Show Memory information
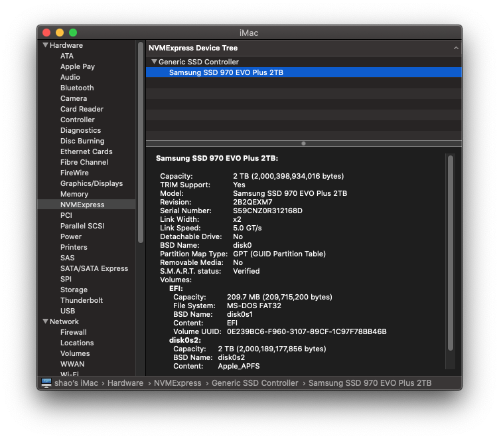This screenshot has height=439, width=499. pos(74,194)
